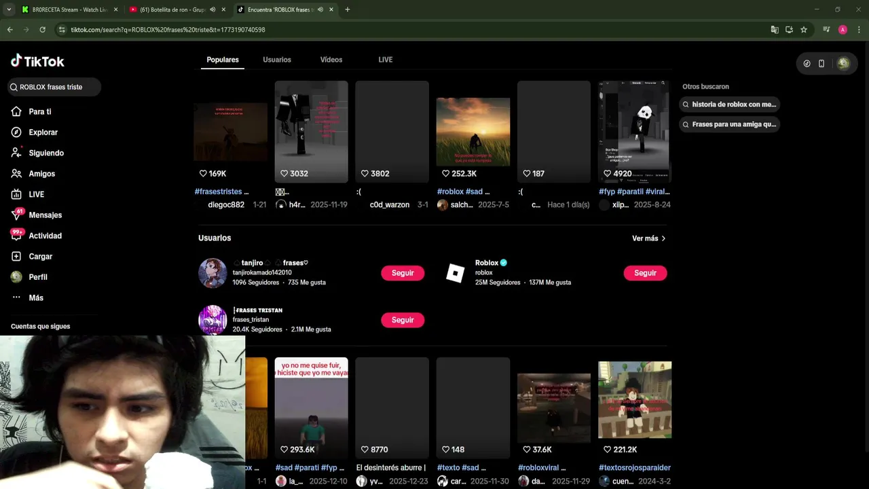Open the video thumbnail with 293.6K likes
Screen dimensions: 869x489
pos(311,407)
